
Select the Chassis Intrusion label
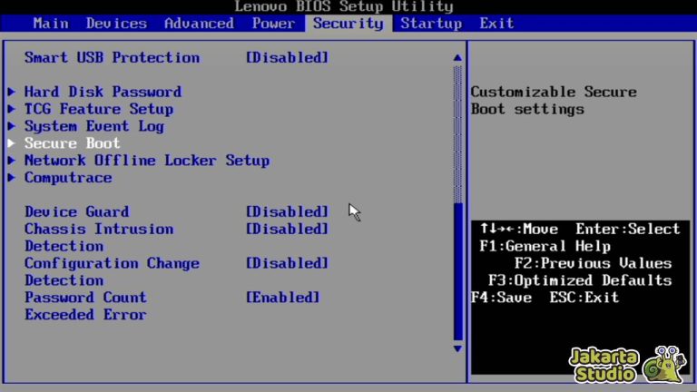click(99, 230)
